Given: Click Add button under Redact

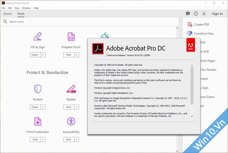Looking at the screenshot, I should tap(69, 107).
